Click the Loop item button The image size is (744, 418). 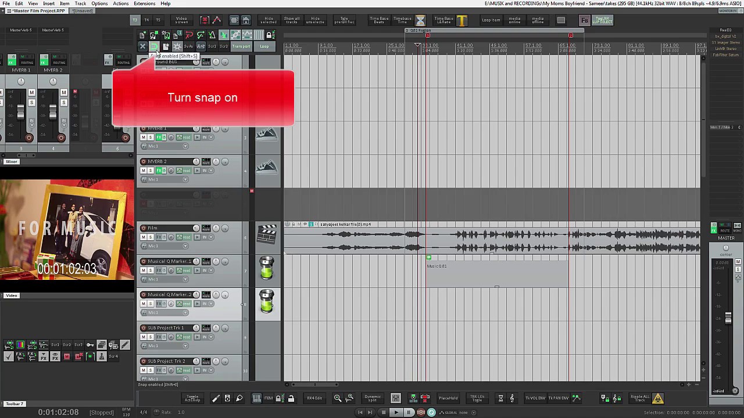(491, 20)
